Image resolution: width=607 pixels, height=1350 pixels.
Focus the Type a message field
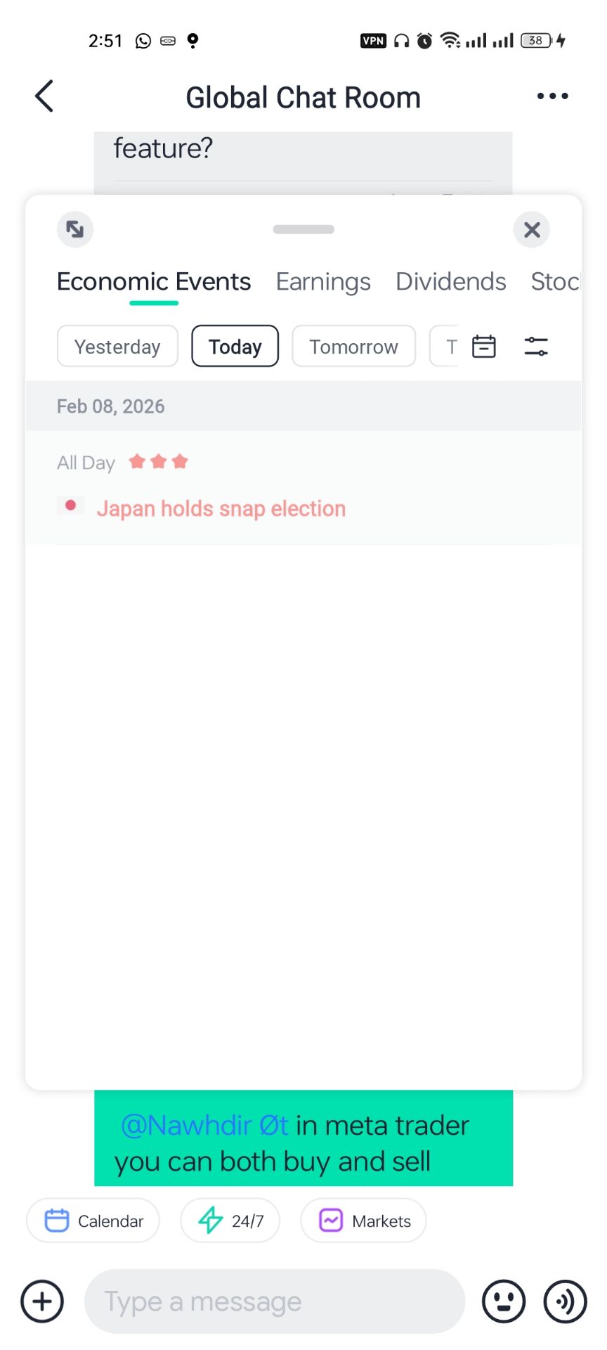click(274, 1301)
